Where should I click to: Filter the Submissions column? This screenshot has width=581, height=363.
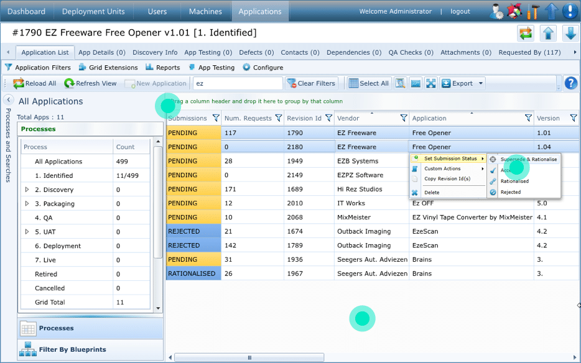tap(216, 118)
